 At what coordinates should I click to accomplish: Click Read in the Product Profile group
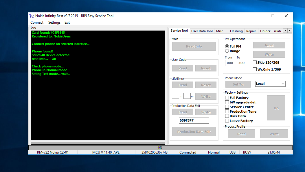[x=241, y=134]
